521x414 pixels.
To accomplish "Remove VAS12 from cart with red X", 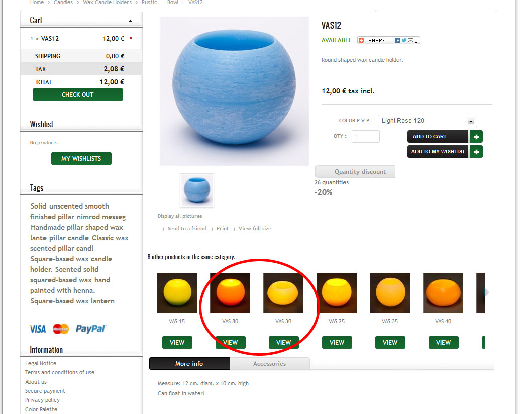I will coord(131,38).
